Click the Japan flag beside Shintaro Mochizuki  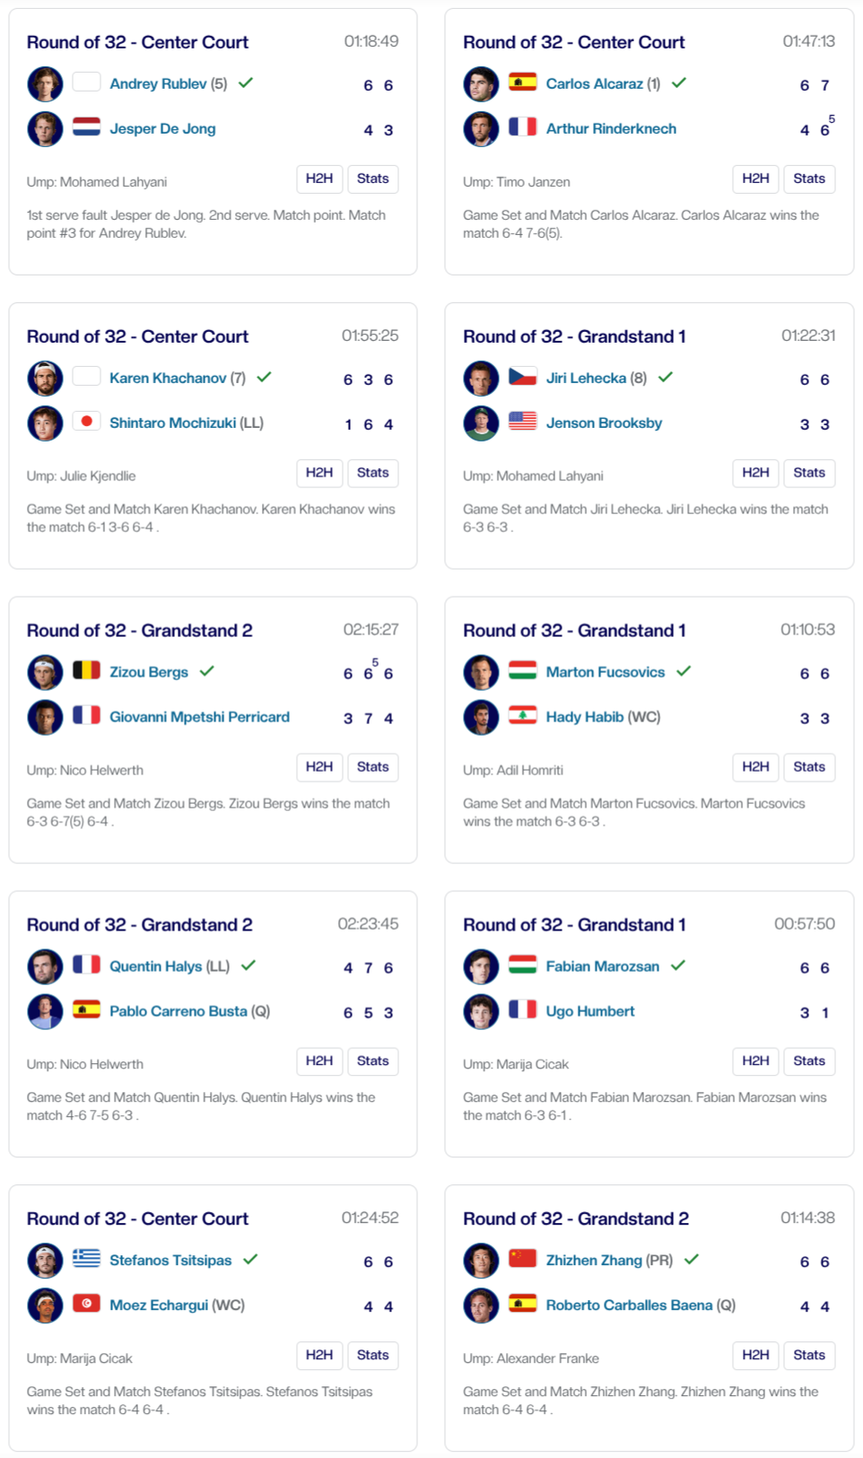click(x=86, y=422)
